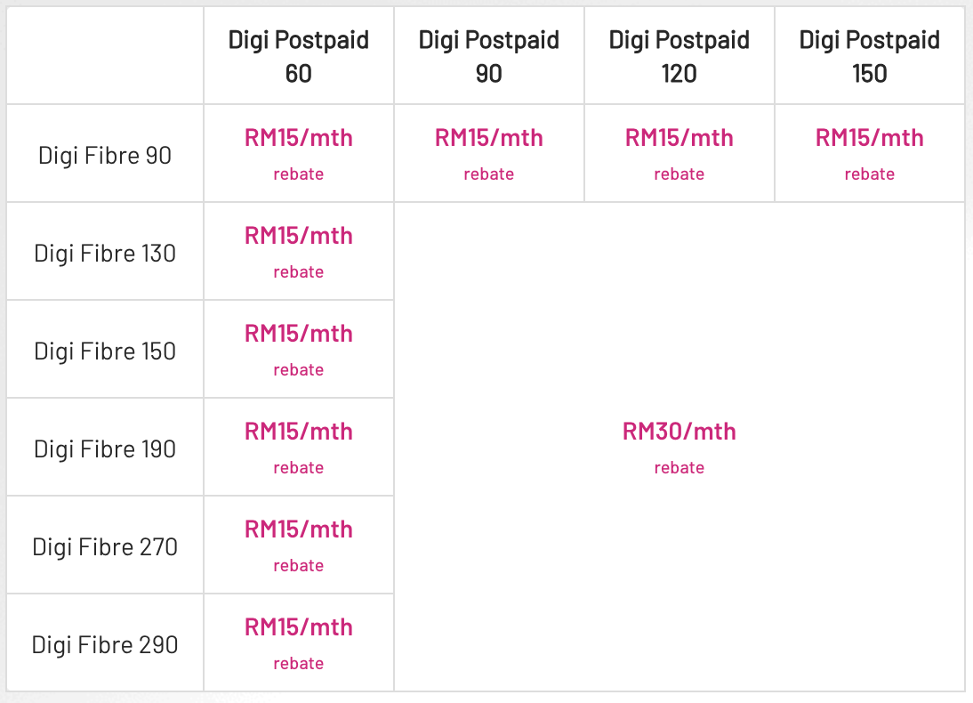Screen dimensions: 973x703
Task: Click Fibre 90 and Postpaid 60 rebate cell
Action: tap(299, 153)
